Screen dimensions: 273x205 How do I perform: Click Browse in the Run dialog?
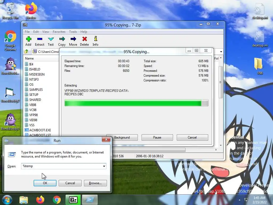[x=95, y=183]
